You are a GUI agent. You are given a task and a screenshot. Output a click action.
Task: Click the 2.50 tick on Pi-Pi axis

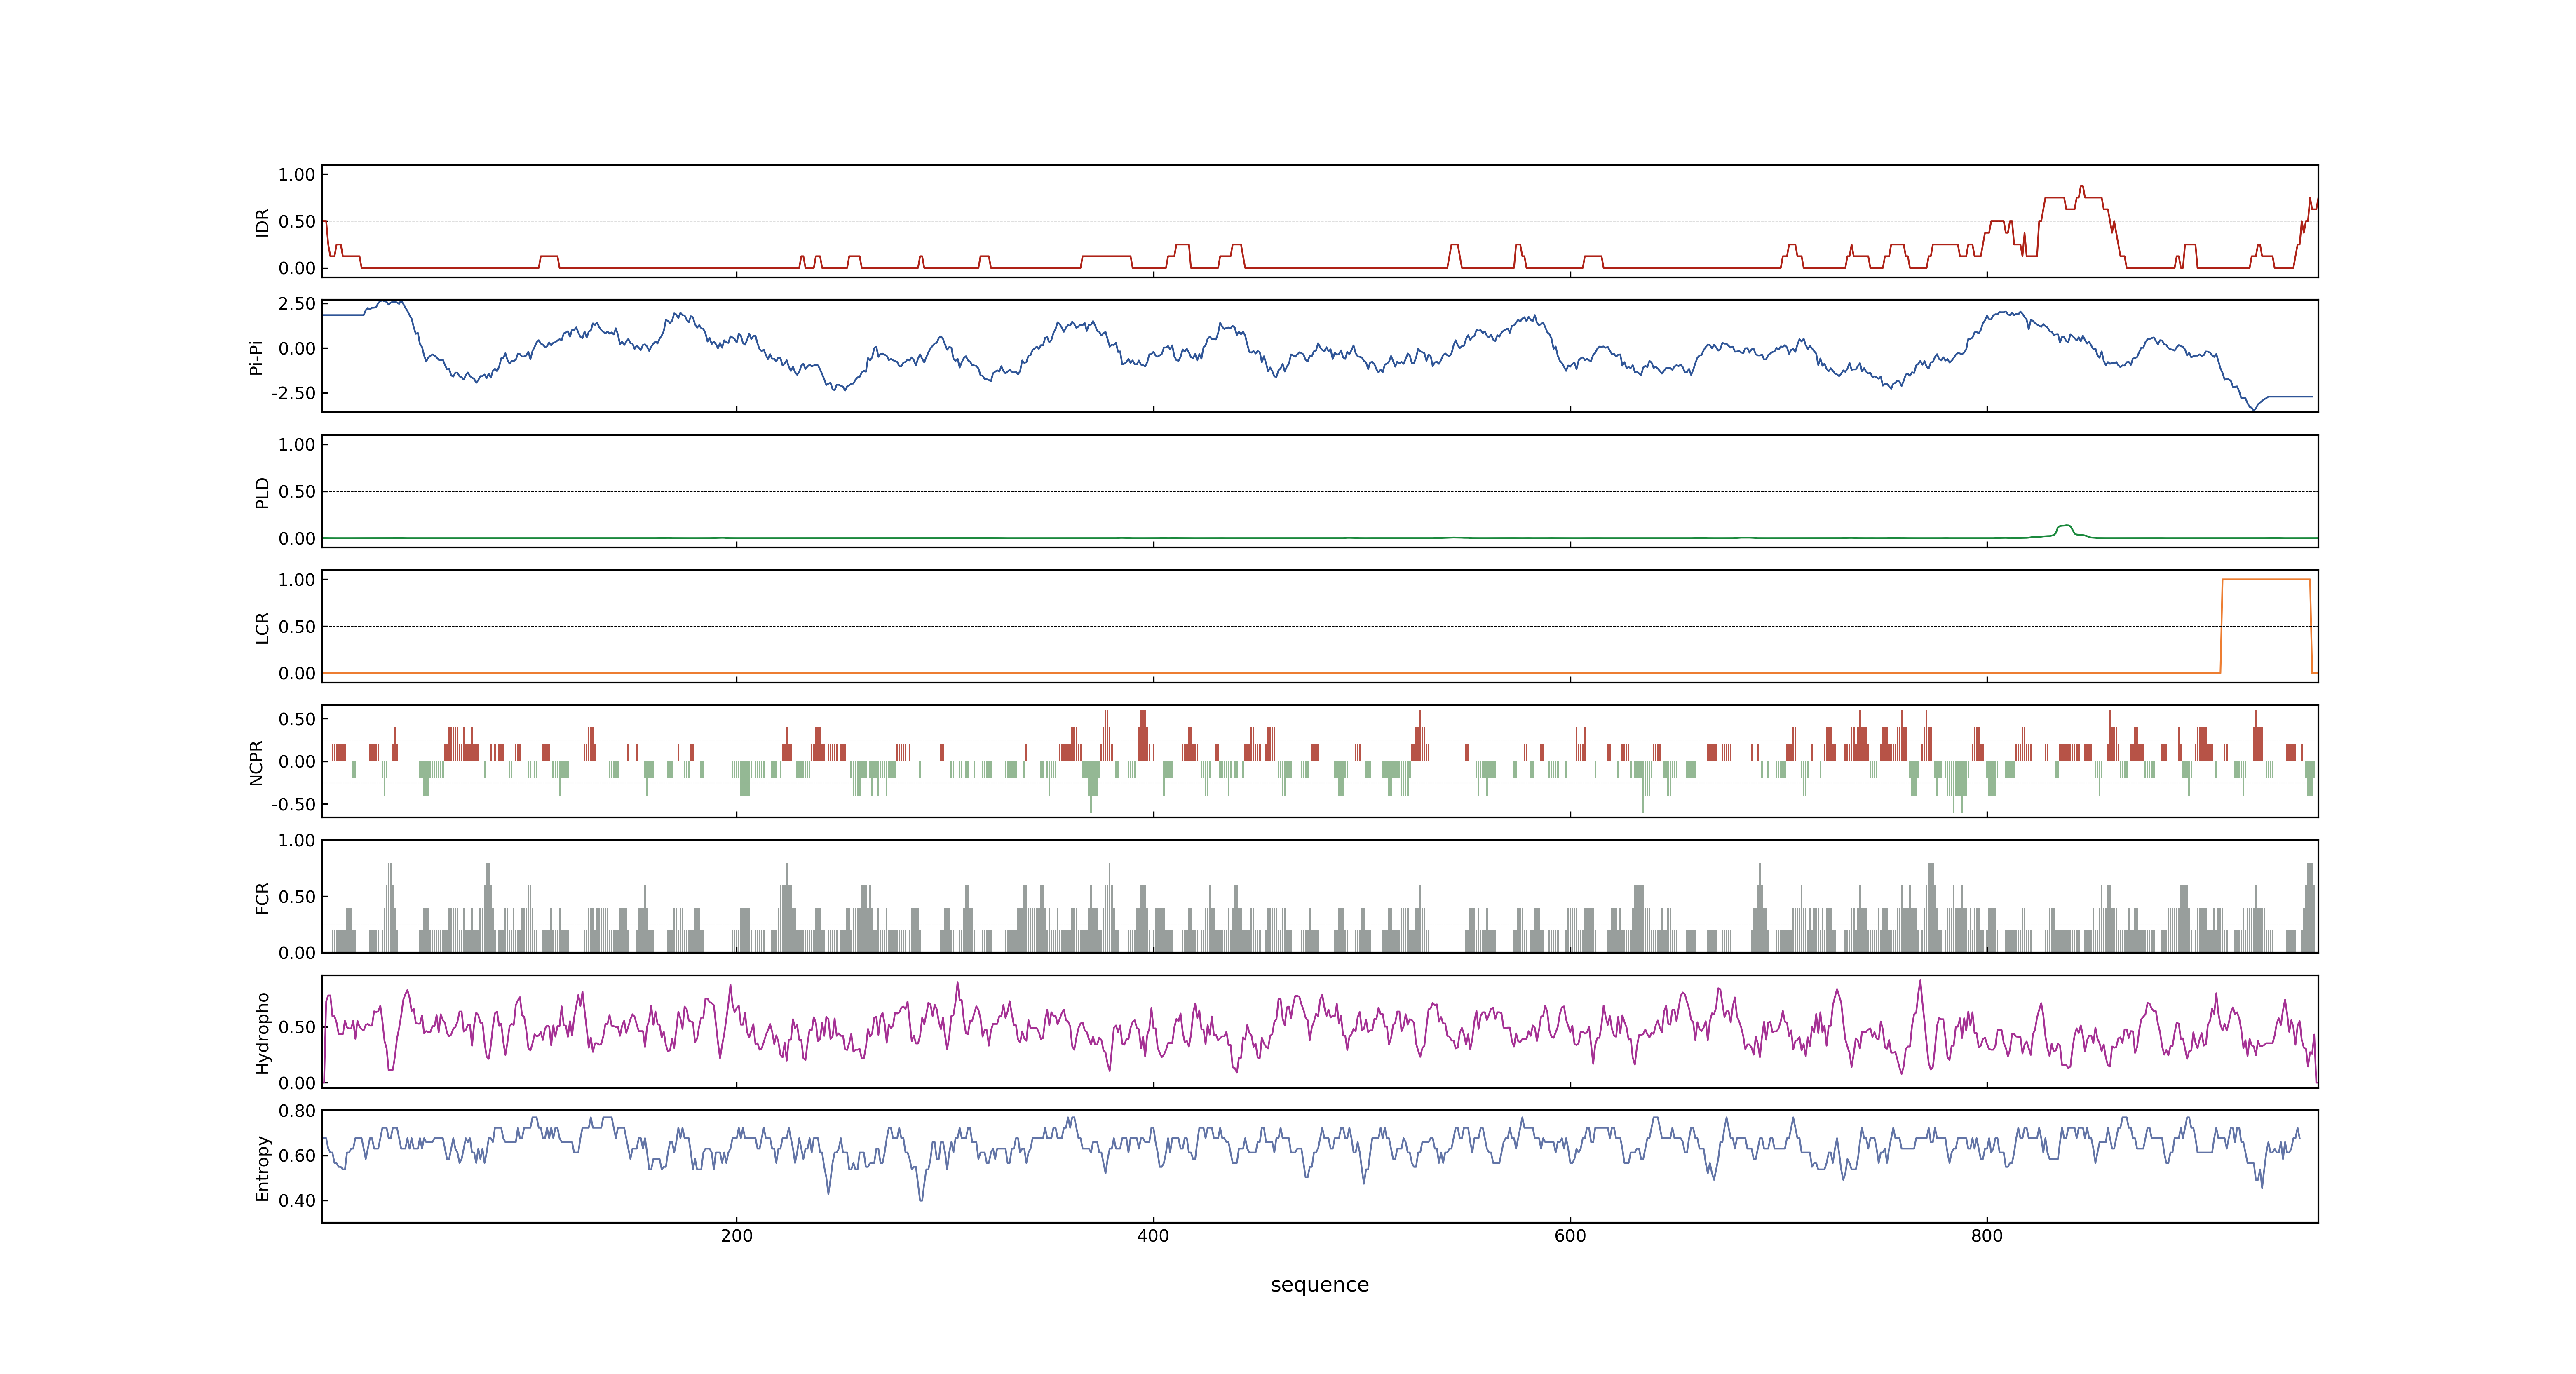click(297, 304)
